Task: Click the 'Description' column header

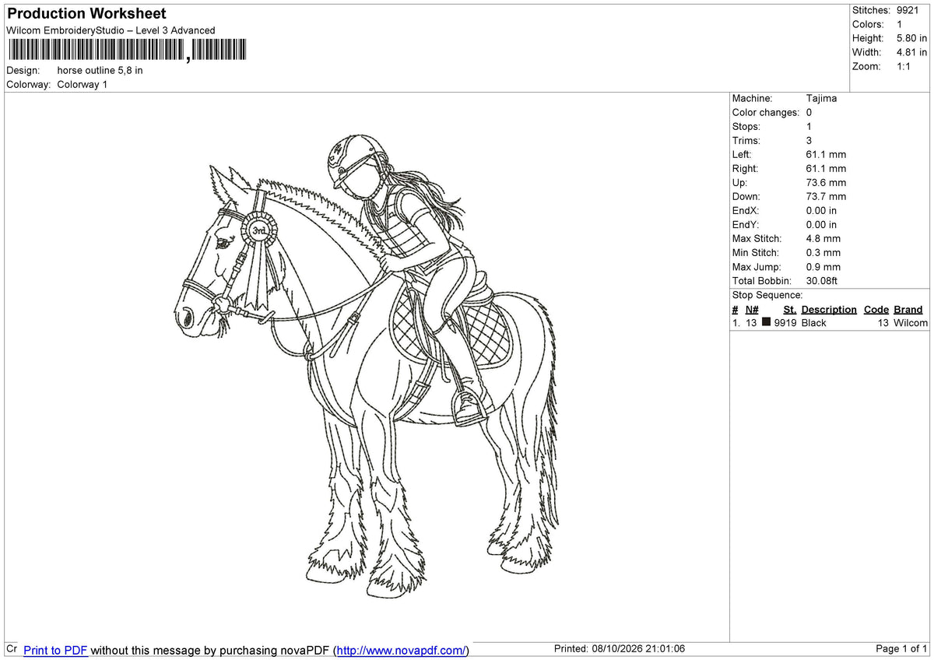Action: (x=829, y=309)
